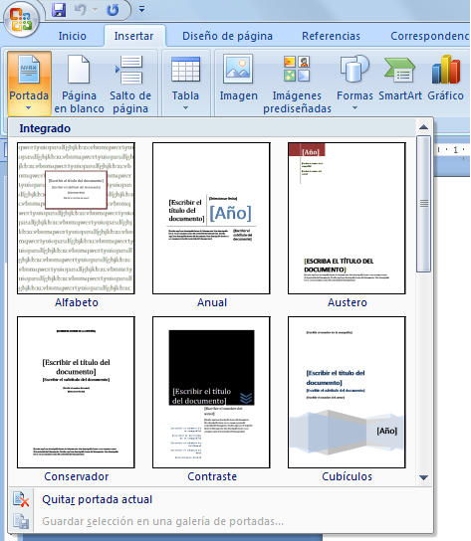
Task: Customize the quick access toolbar
Action: [x=141, y=9]
